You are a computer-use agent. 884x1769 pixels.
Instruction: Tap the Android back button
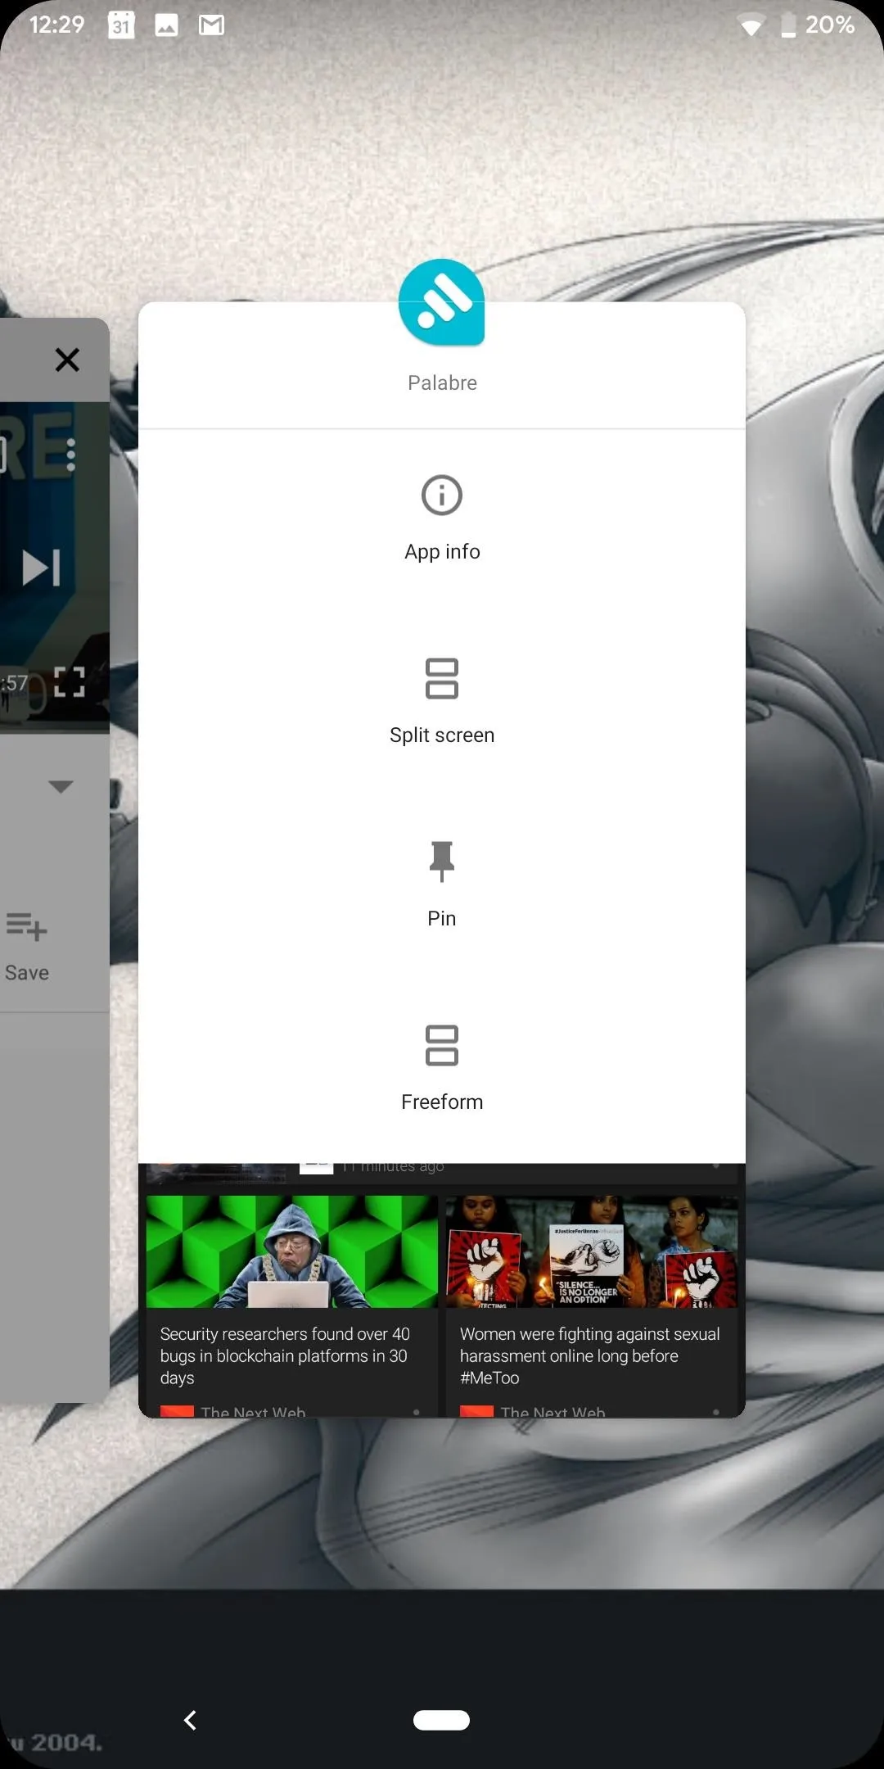point(190,1720)
